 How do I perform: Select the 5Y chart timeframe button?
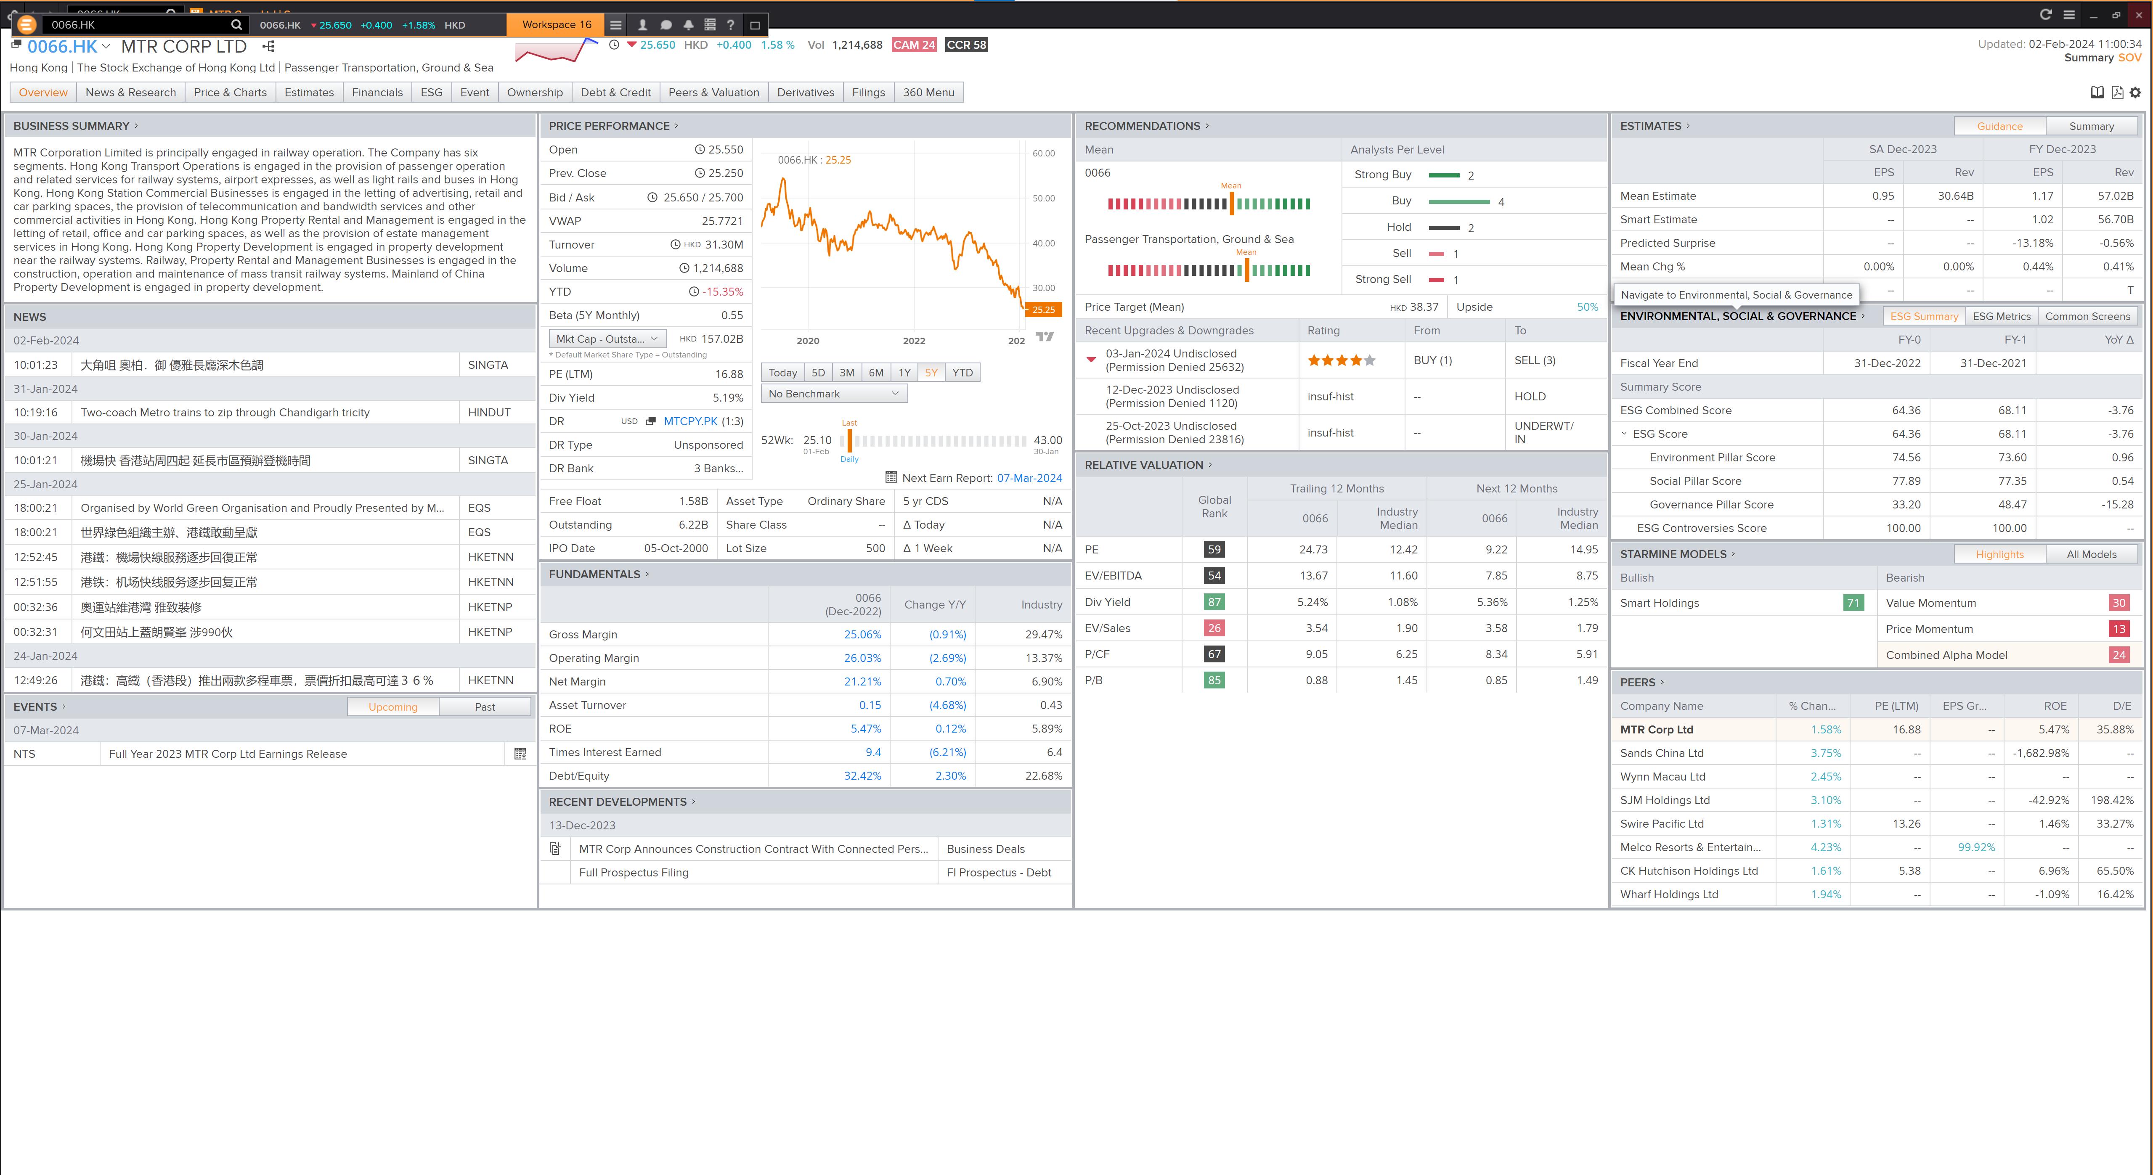tap(932, 373)
